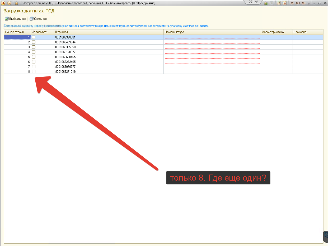Click the M+ memory add button
328x246 pixels.
click(x=298, y=3)
